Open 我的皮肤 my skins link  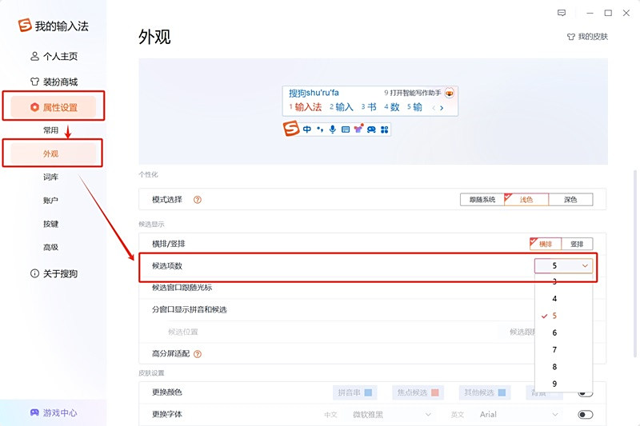coord(587,37)
